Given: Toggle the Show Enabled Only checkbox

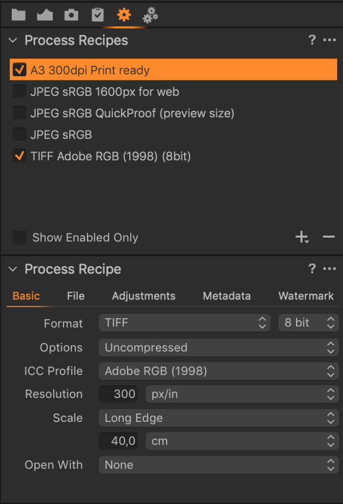Looking at the screenshot, I should pyautogui.click(x=20, y=237).
